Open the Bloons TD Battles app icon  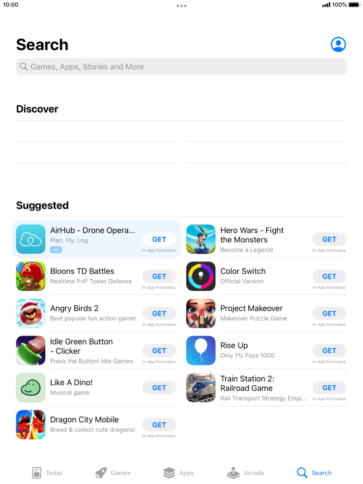point(31,276)
